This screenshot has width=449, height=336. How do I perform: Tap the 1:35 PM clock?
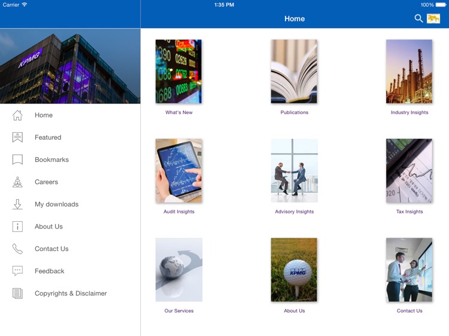click(x=224, y=5)
